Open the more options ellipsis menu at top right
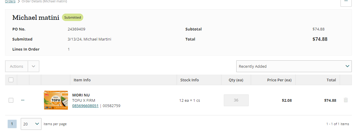 click(x=346, y=2)
